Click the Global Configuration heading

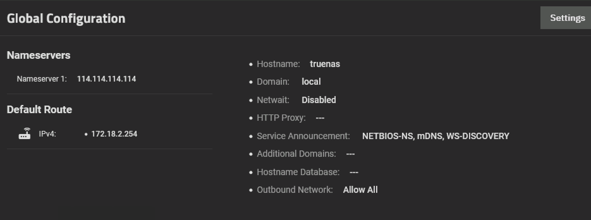(66, 18)
